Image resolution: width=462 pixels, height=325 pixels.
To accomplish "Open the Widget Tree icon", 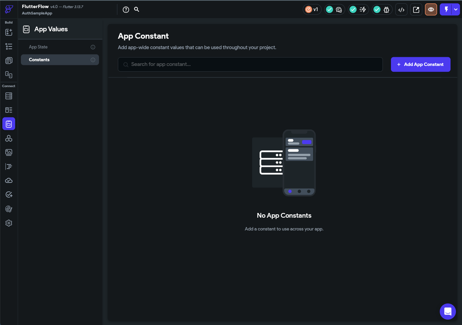I will coord(9,46).
